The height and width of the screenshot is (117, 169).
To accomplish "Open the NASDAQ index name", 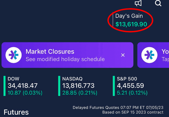I will (x=72, y=79).
